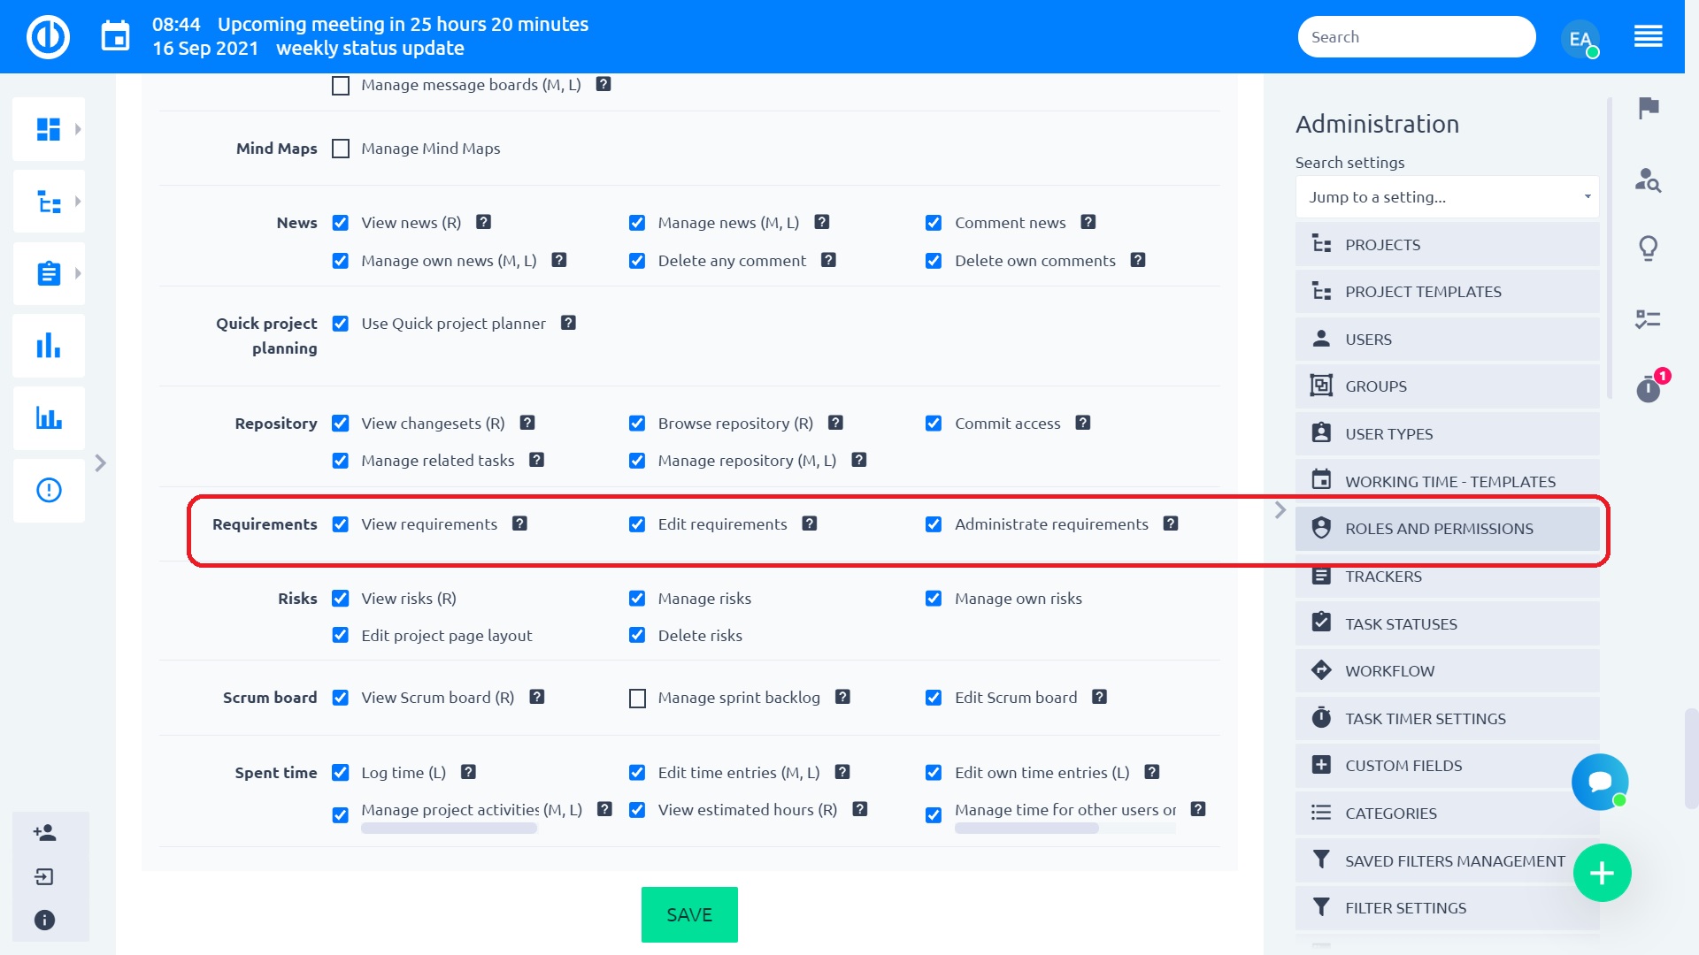The image size is (1699, 955).
Task: Click the Manage project activities scrollbar
Action: pos(449,829)
